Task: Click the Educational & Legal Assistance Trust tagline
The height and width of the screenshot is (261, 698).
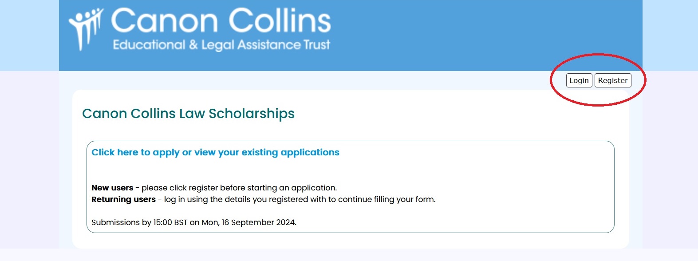Action: (x=221, y=45)
